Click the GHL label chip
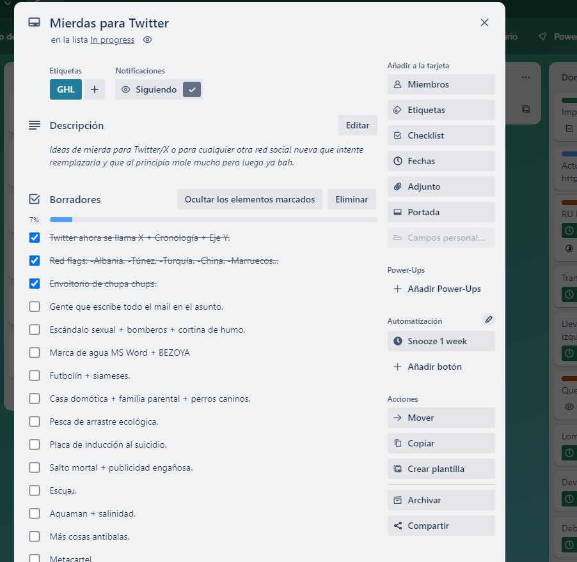Image resolution: width=577 pixels, height=562 pixels. click(66, 89)
